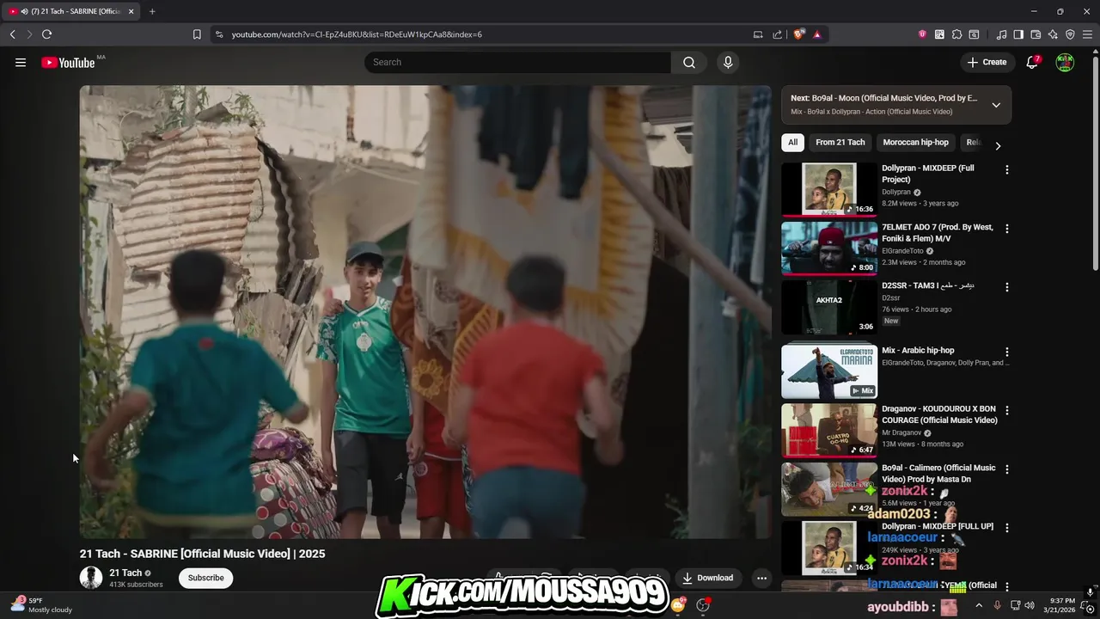Open more options for Mix Arabic hip-hop
This screenshot has height=619, width=1100.
pyautogui.click(x=1006, y=352)
